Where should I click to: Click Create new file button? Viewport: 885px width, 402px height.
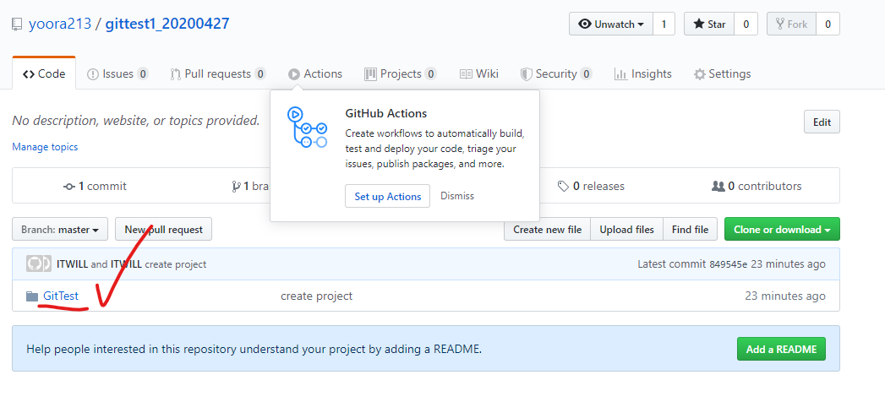pos(548,230)
